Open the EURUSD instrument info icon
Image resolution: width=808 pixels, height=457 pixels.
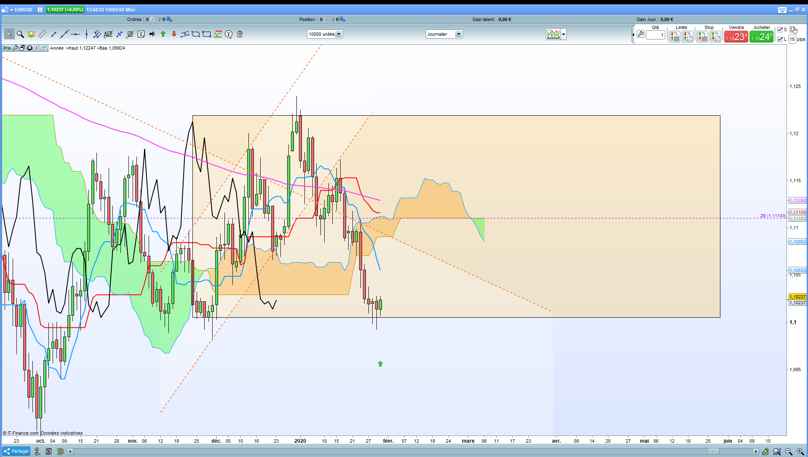coord(40,10)
